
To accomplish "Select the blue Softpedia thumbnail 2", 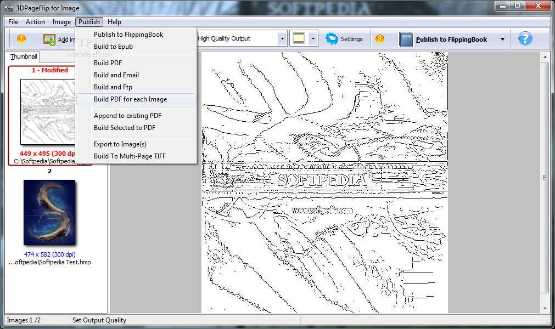I will tap(49, 212).
